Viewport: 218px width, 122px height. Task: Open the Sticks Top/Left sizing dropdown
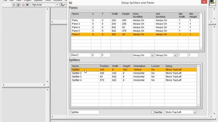coord(195,112)
